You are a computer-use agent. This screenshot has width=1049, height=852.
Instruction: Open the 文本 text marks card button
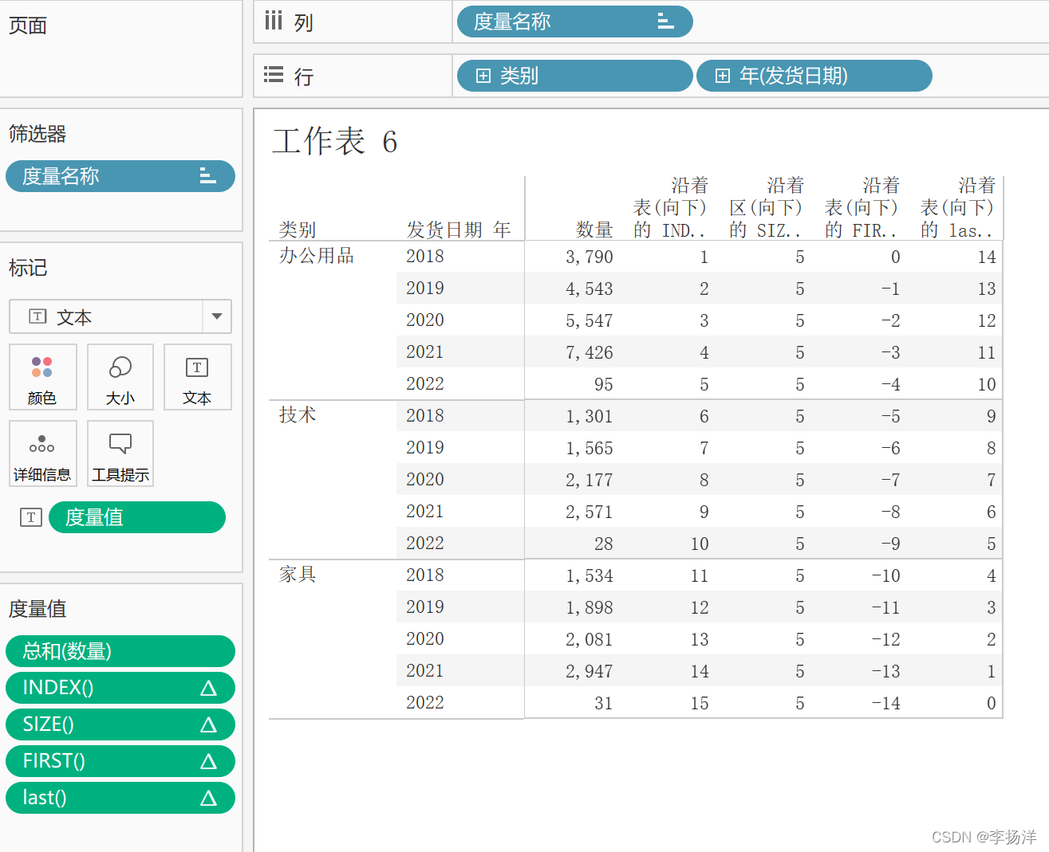tap(197, 377)
